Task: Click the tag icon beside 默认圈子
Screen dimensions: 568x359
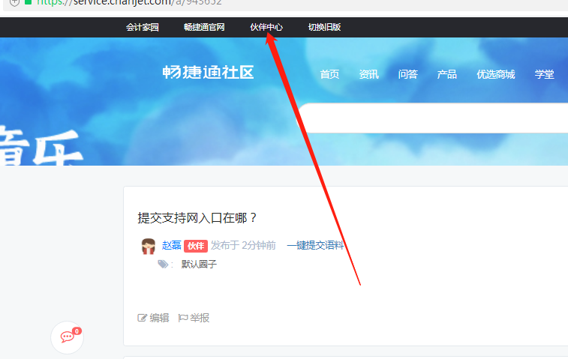Action: click(x=163, y=264)
